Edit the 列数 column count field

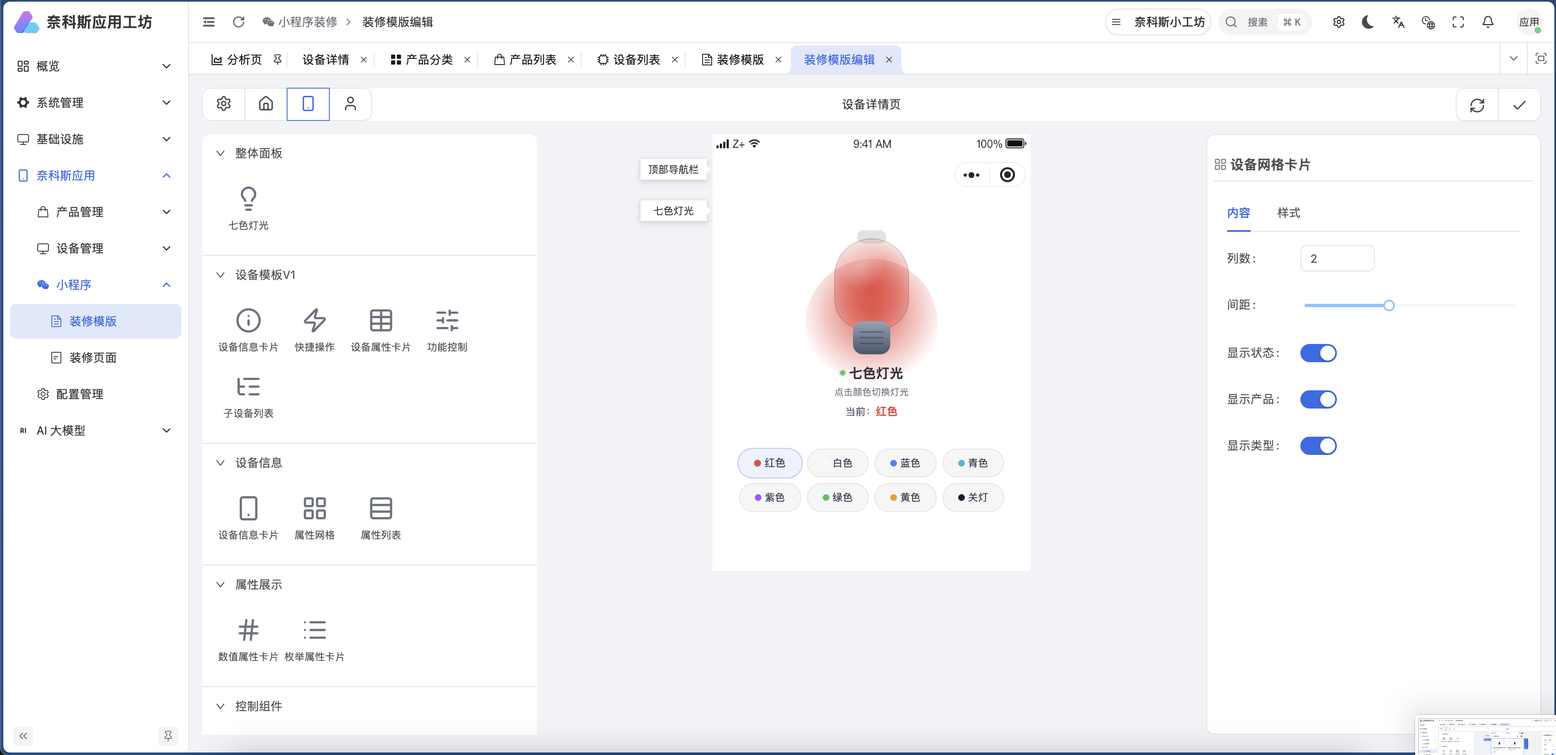[x=1337, y=258]
